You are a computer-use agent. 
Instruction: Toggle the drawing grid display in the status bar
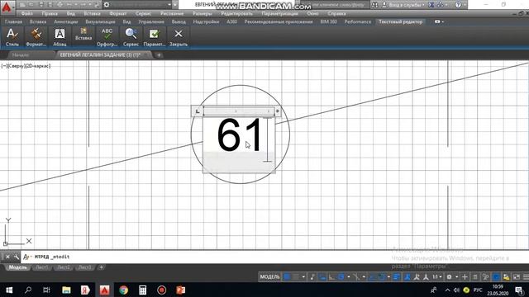(x=287, y=277)
